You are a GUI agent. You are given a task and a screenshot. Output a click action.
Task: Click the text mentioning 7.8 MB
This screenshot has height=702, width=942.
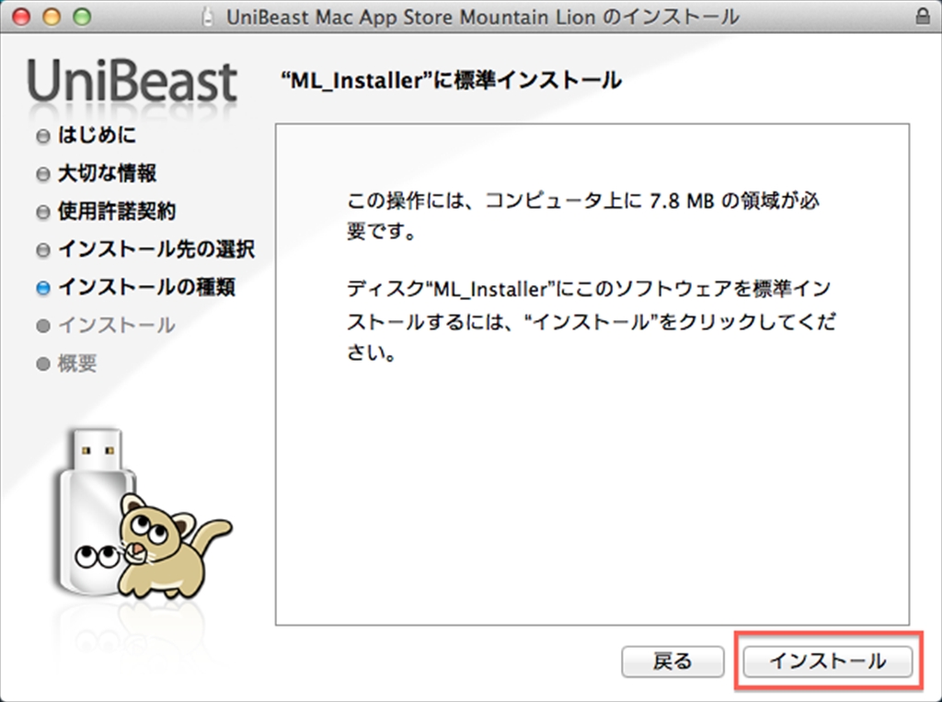tap(583, 215)
